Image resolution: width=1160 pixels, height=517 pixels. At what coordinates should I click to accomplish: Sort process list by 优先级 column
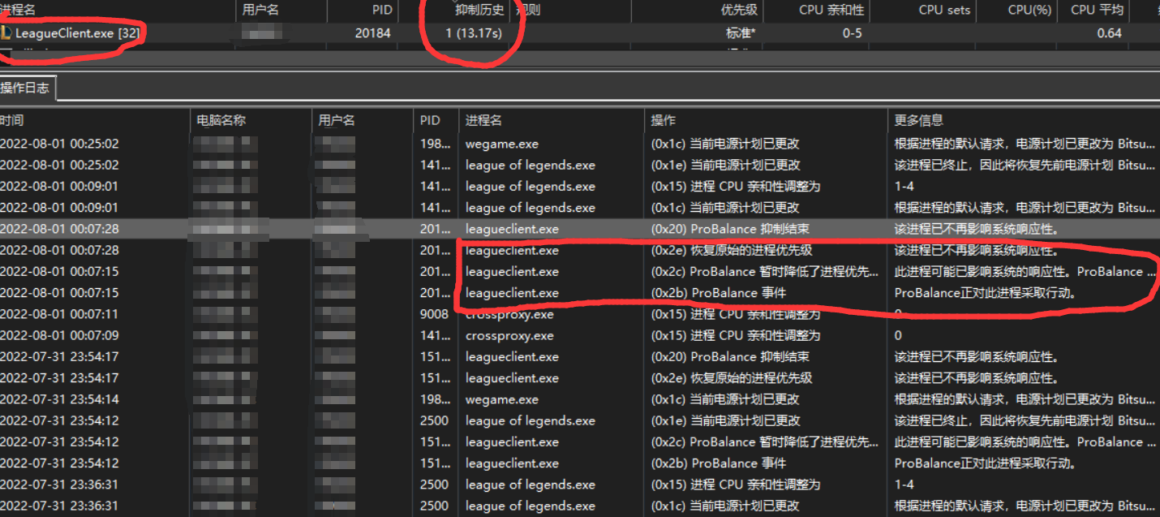pyautogui.click(x=738, y=11)
